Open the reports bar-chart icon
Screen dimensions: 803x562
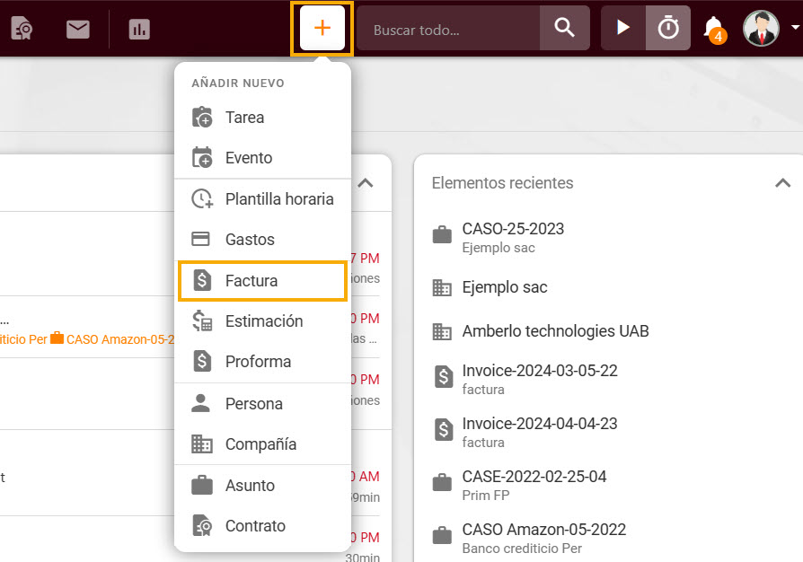[x=139, y=28]
